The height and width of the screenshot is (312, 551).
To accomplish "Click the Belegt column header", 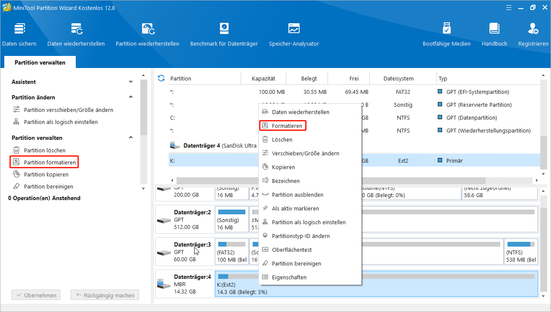I will (x=309, y=78).
